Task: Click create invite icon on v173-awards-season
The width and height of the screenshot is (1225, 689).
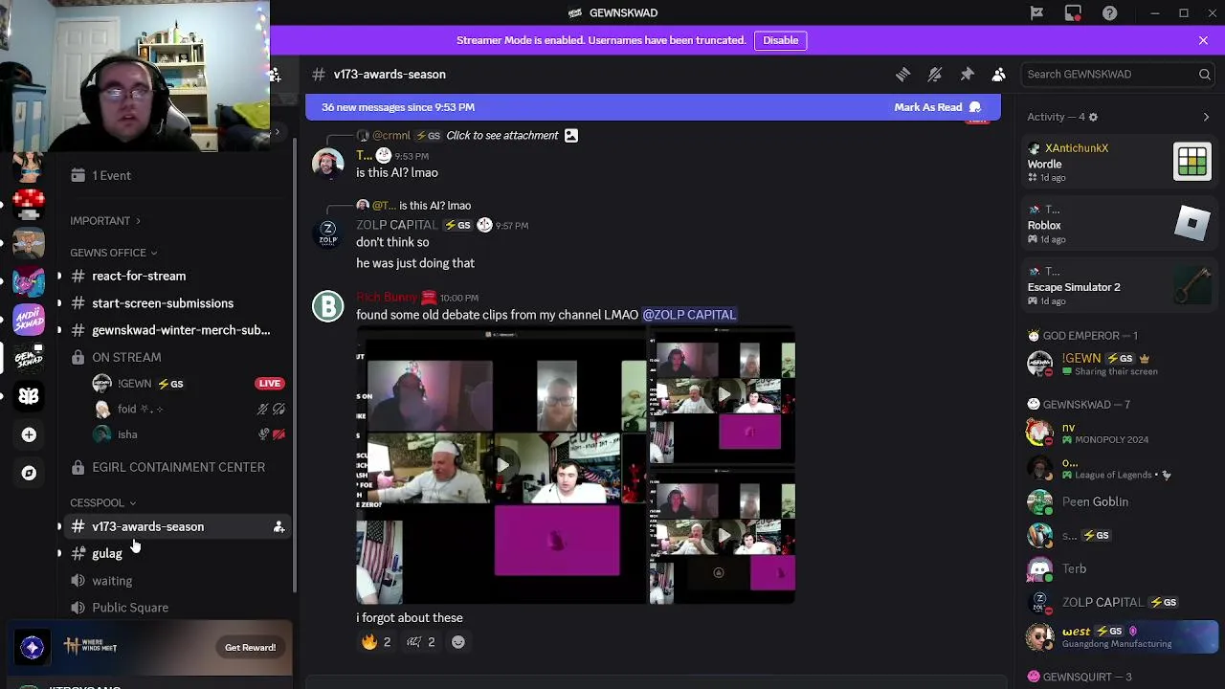Action: pyautogui.click(x=278, y=526)
